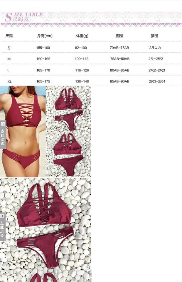Open the upper 点此洽谈 chat tab

click(3, 137)
